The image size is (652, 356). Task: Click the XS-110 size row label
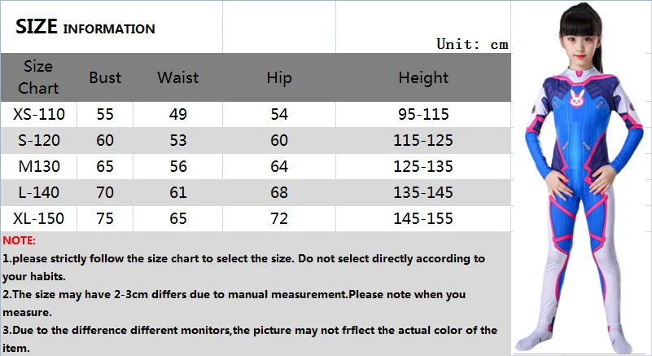click(39, 114)
